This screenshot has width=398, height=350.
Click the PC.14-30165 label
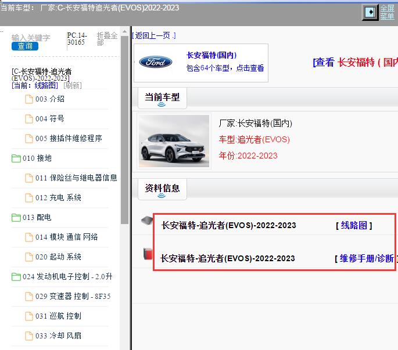(x=77, y=39)
